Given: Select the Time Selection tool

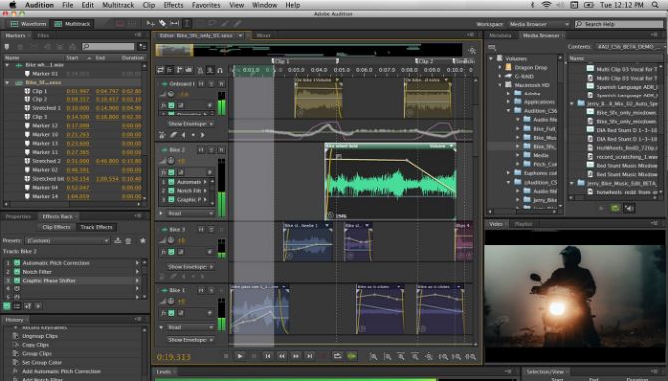Looking at the screenshot, I should pyautogui.click(x=187, y=24).
